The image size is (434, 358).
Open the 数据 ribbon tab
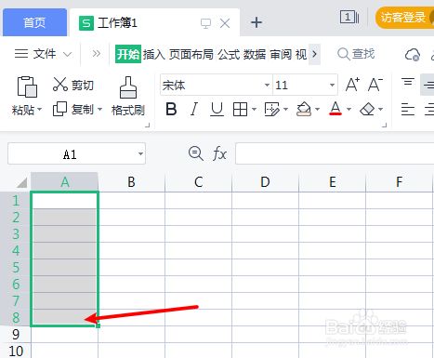[x=255, y=55]
